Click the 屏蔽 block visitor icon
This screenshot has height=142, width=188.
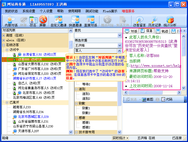[43, 21]
